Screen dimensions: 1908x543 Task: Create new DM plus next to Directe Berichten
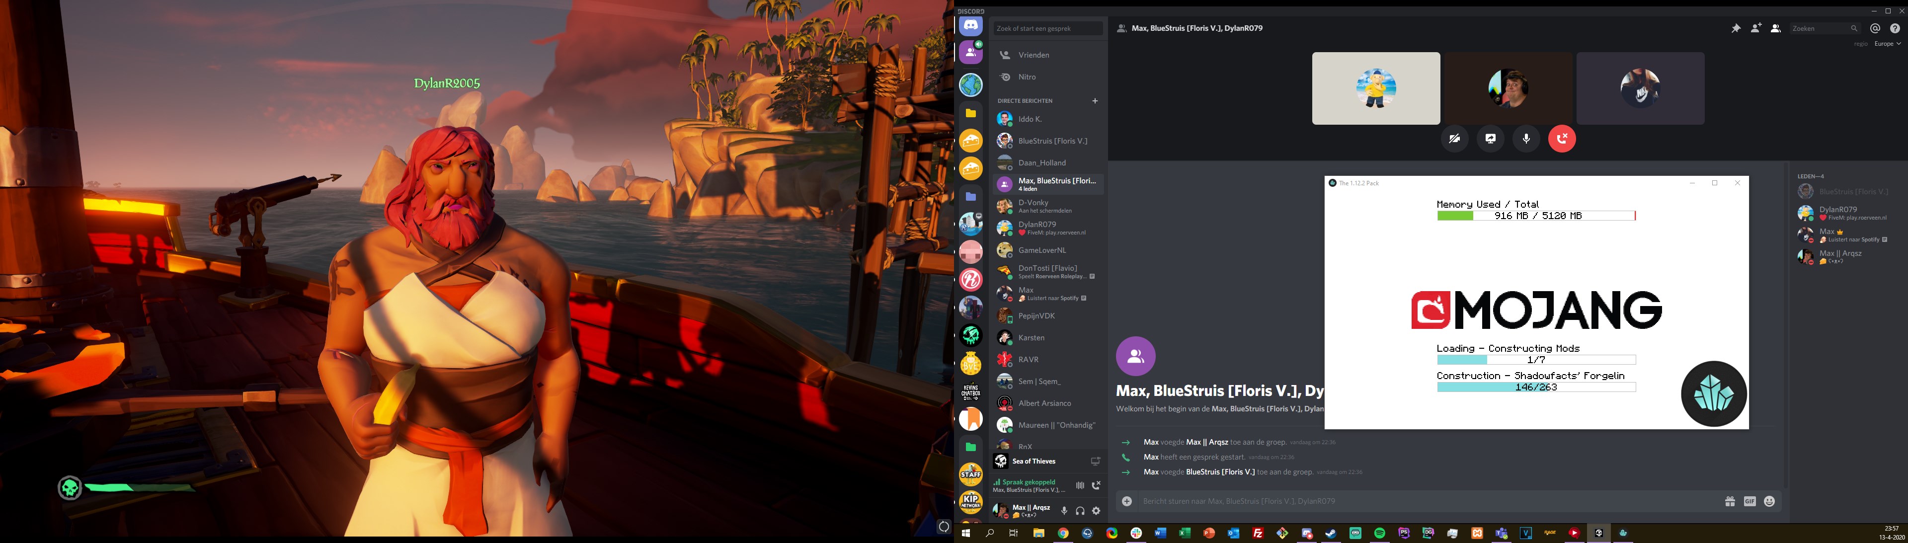coord(1095,101)
